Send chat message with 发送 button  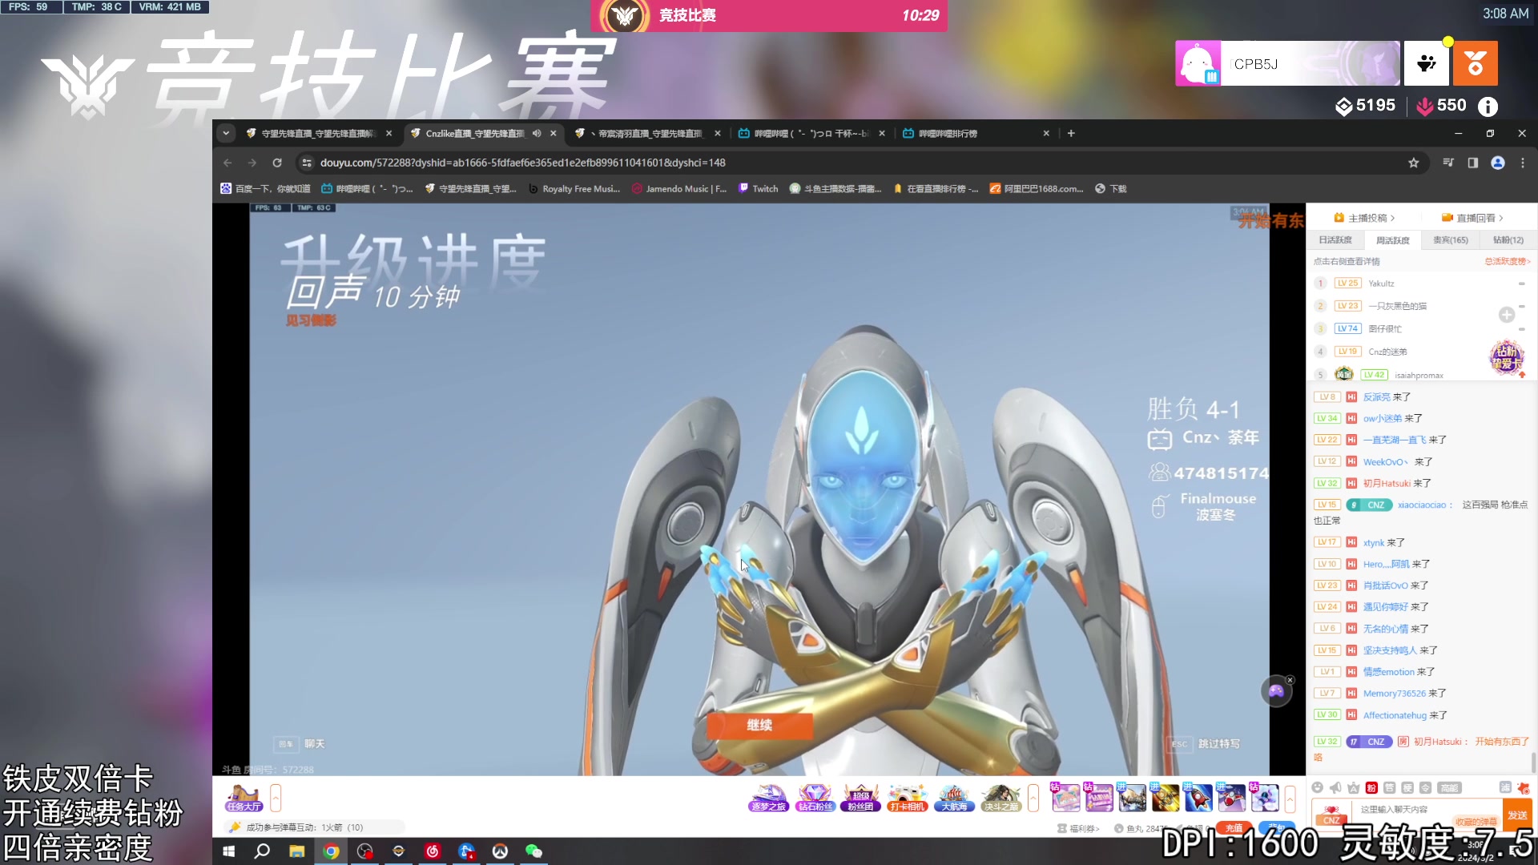point(1517,815)
